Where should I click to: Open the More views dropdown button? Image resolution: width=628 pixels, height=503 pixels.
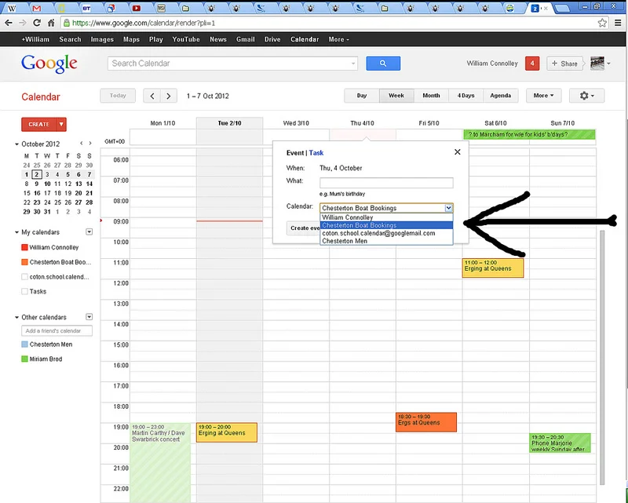(x=543, y=96)
